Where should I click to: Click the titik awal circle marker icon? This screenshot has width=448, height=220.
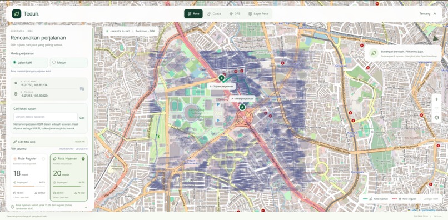tap(16, 83)
